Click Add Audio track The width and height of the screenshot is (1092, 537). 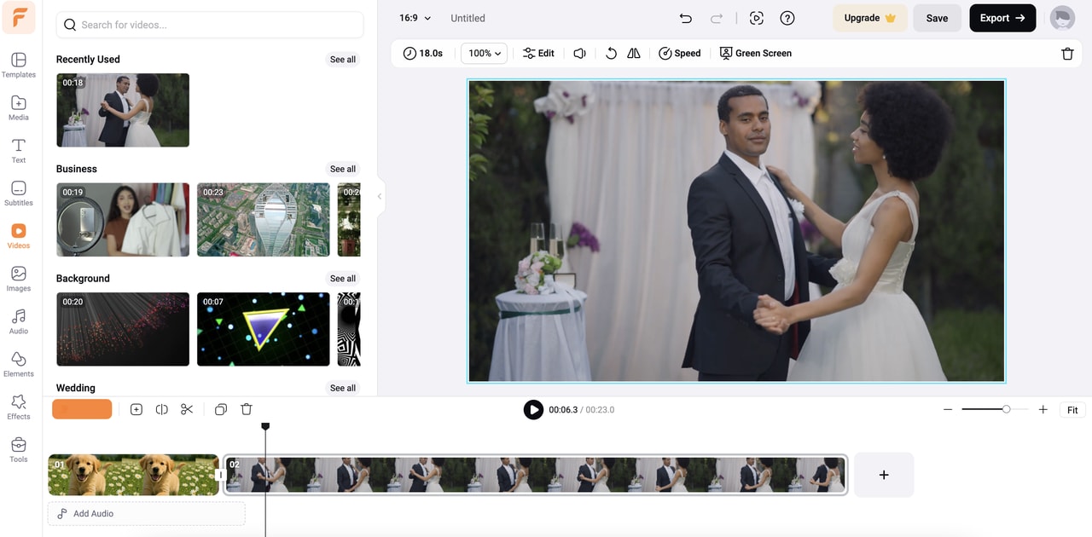point(147,514)
